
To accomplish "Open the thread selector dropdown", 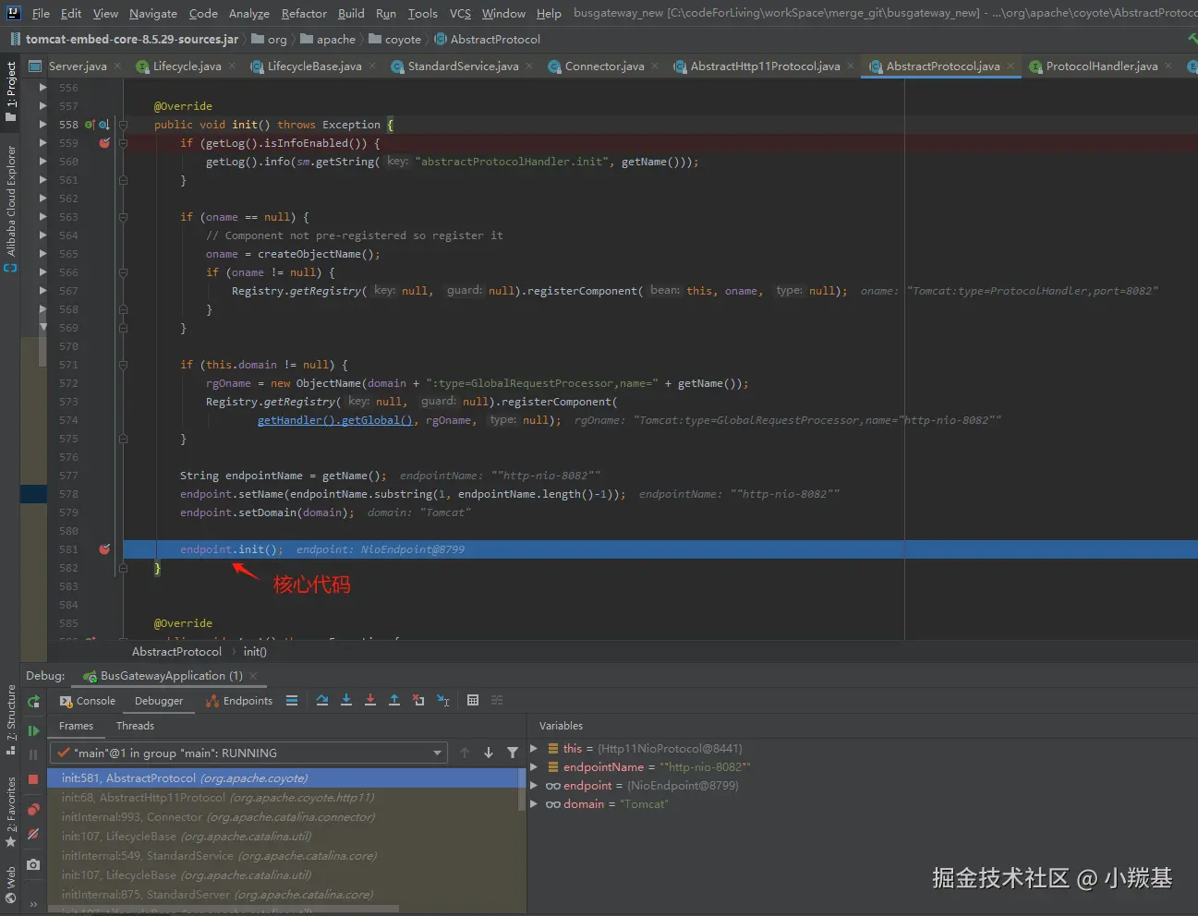I will 248,753.
